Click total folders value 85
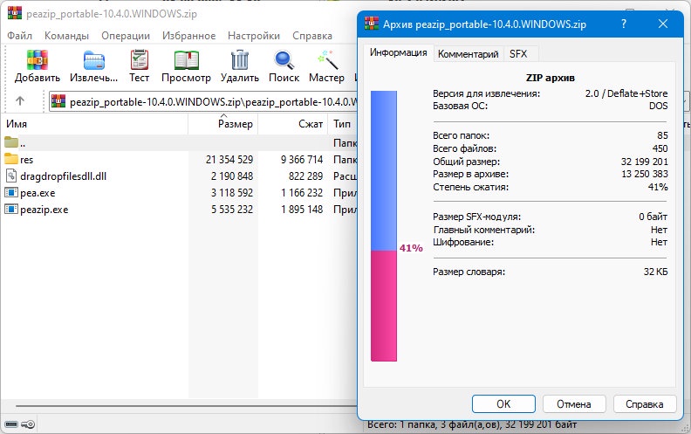691x434 pixels. tap(662, 135)
